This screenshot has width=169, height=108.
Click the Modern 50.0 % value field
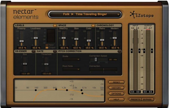pos(115,48)
